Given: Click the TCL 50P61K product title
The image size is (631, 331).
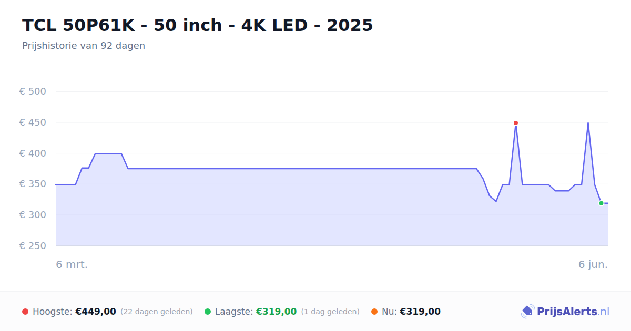Looking at the screenshot, I should (x=198, y=25).
